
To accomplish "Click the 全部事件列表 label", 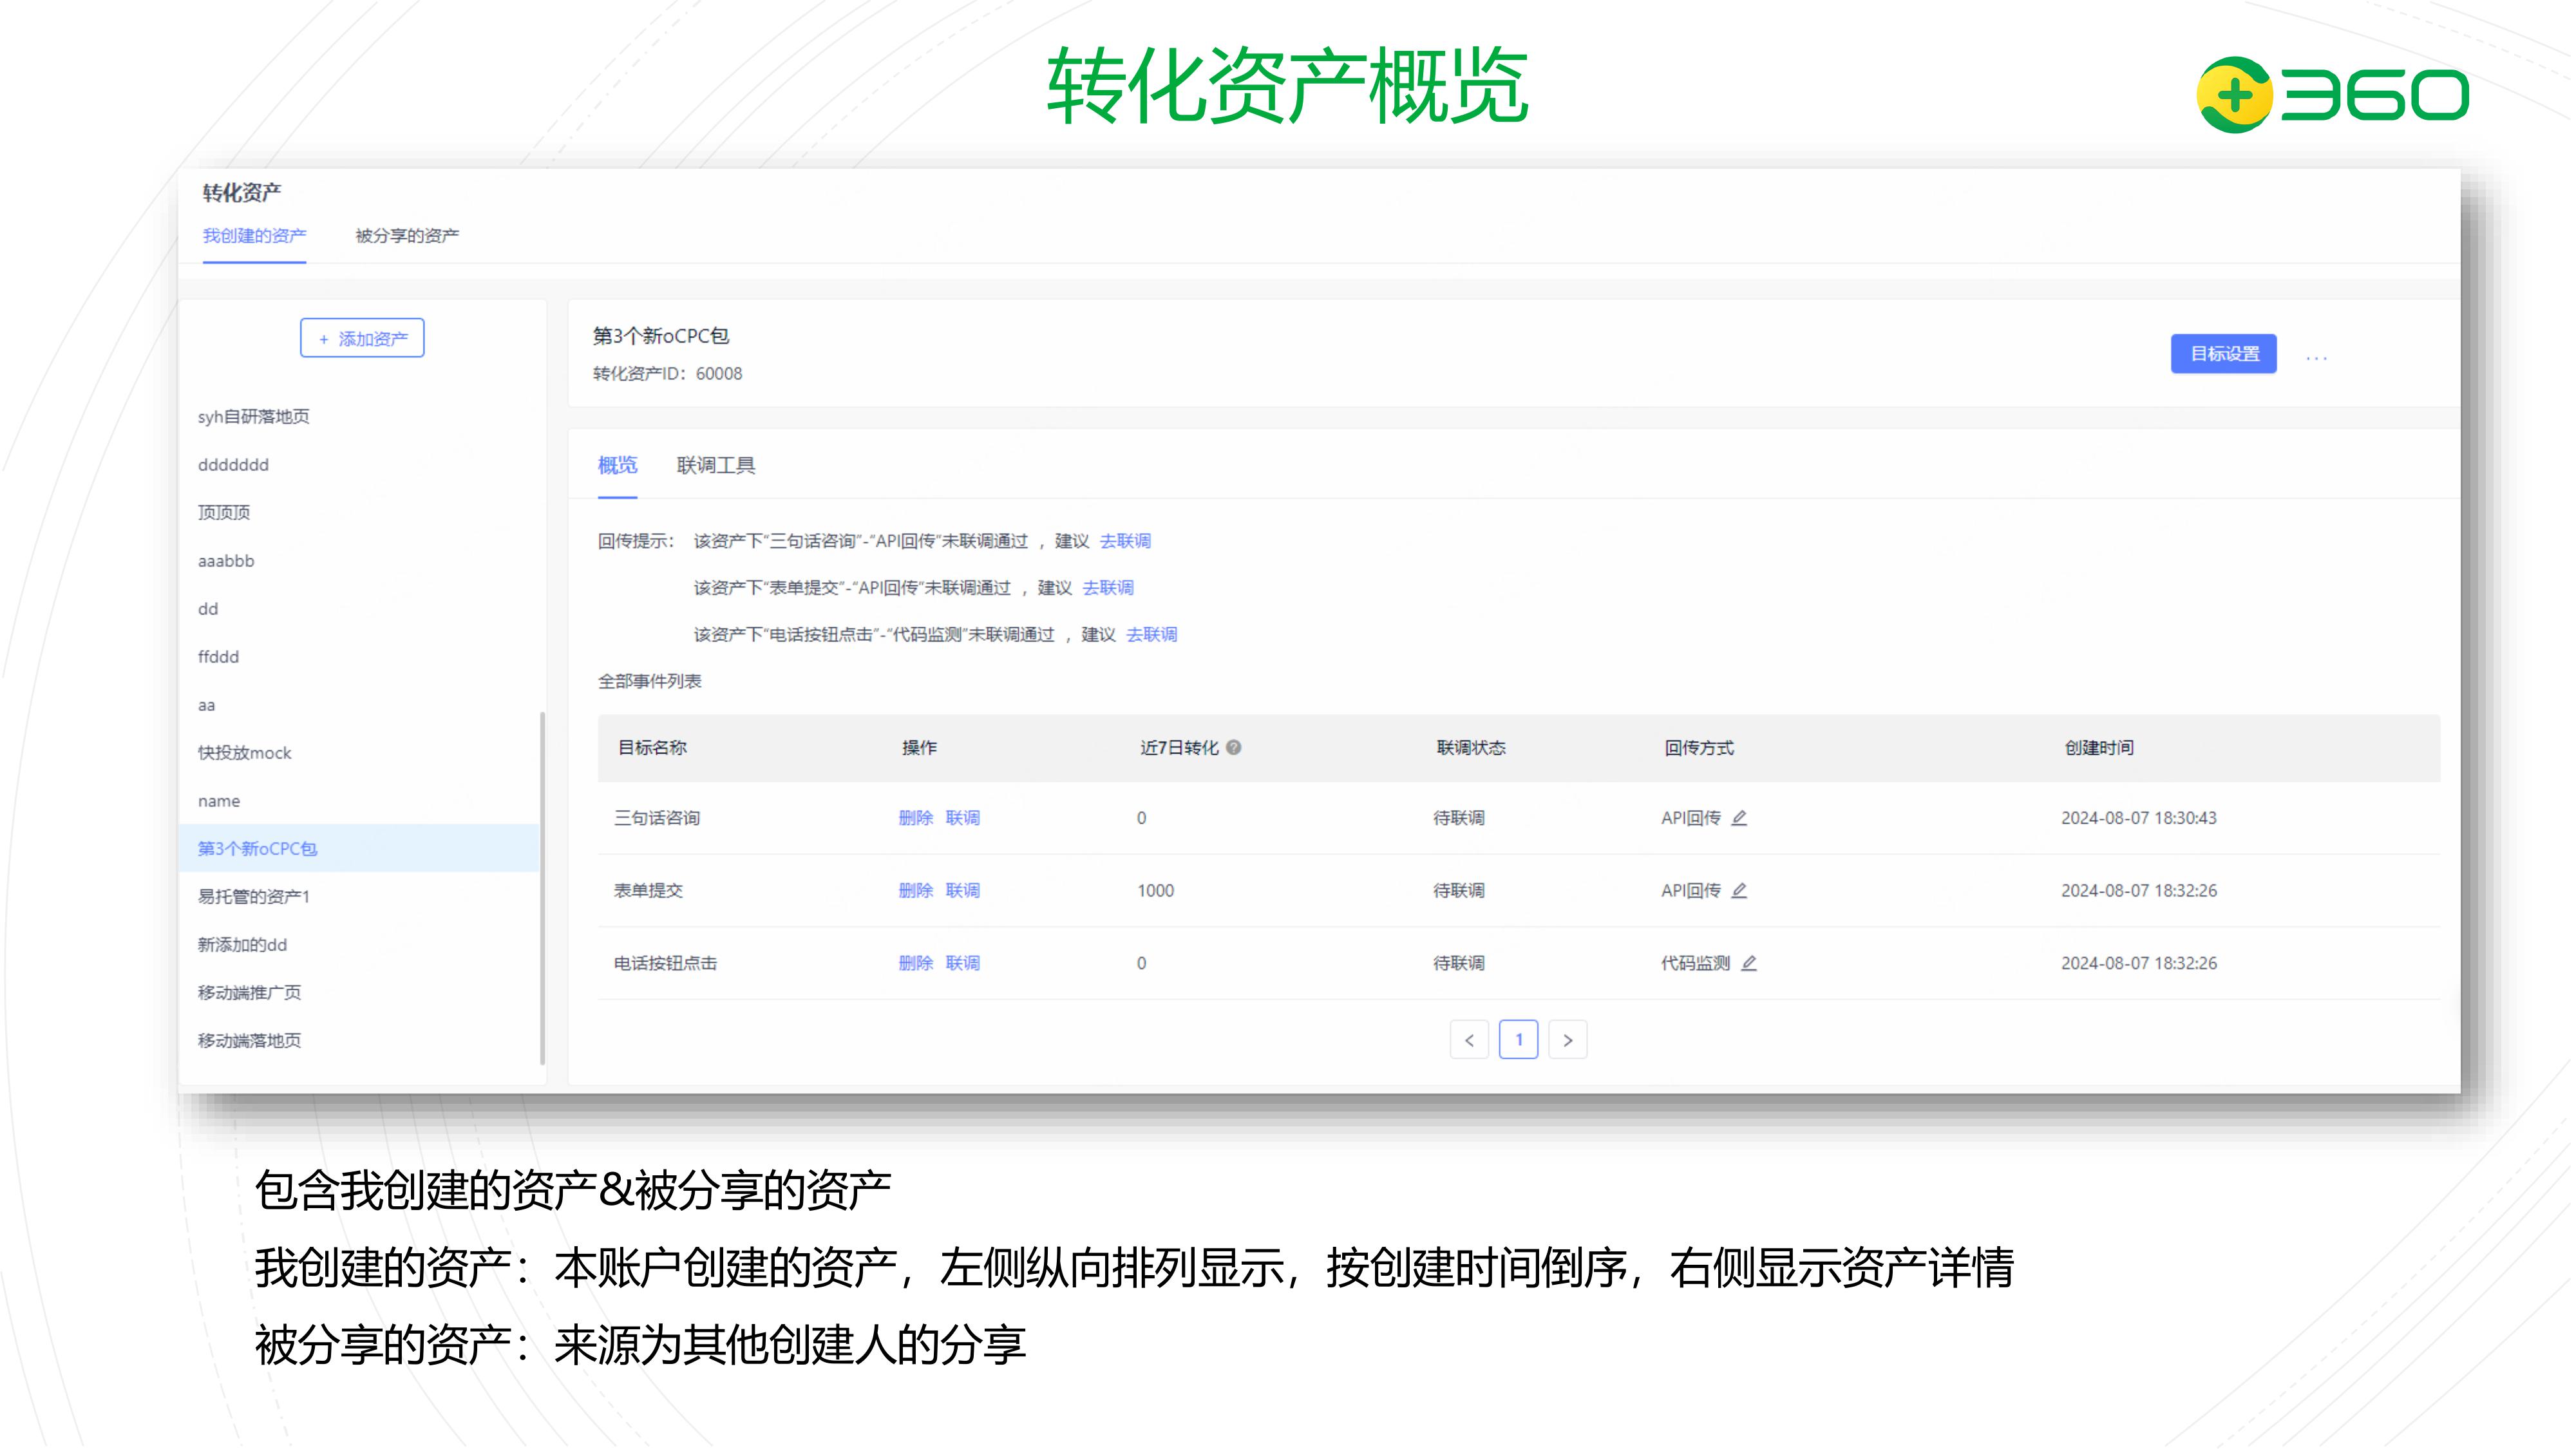I will pos(650,681).
